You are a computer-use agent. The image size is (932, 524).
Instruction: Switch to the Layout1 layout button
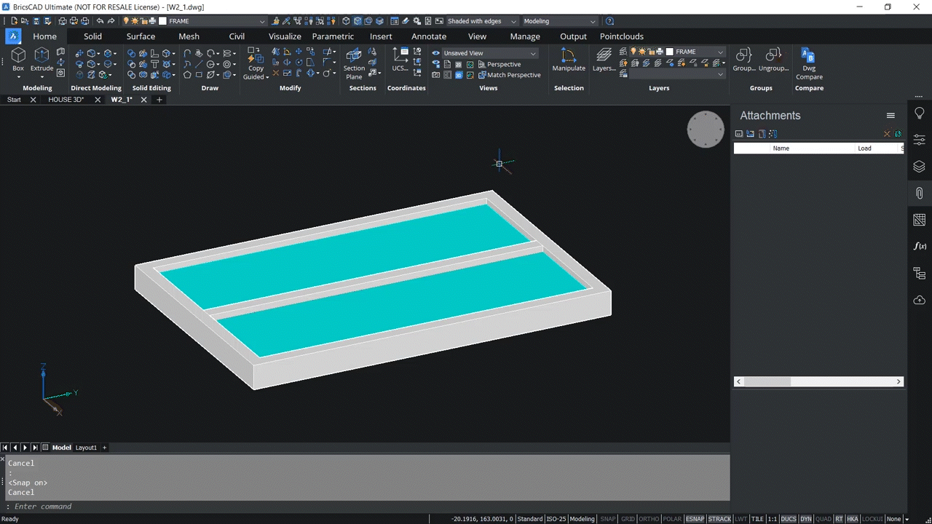[x=86, y=447]
